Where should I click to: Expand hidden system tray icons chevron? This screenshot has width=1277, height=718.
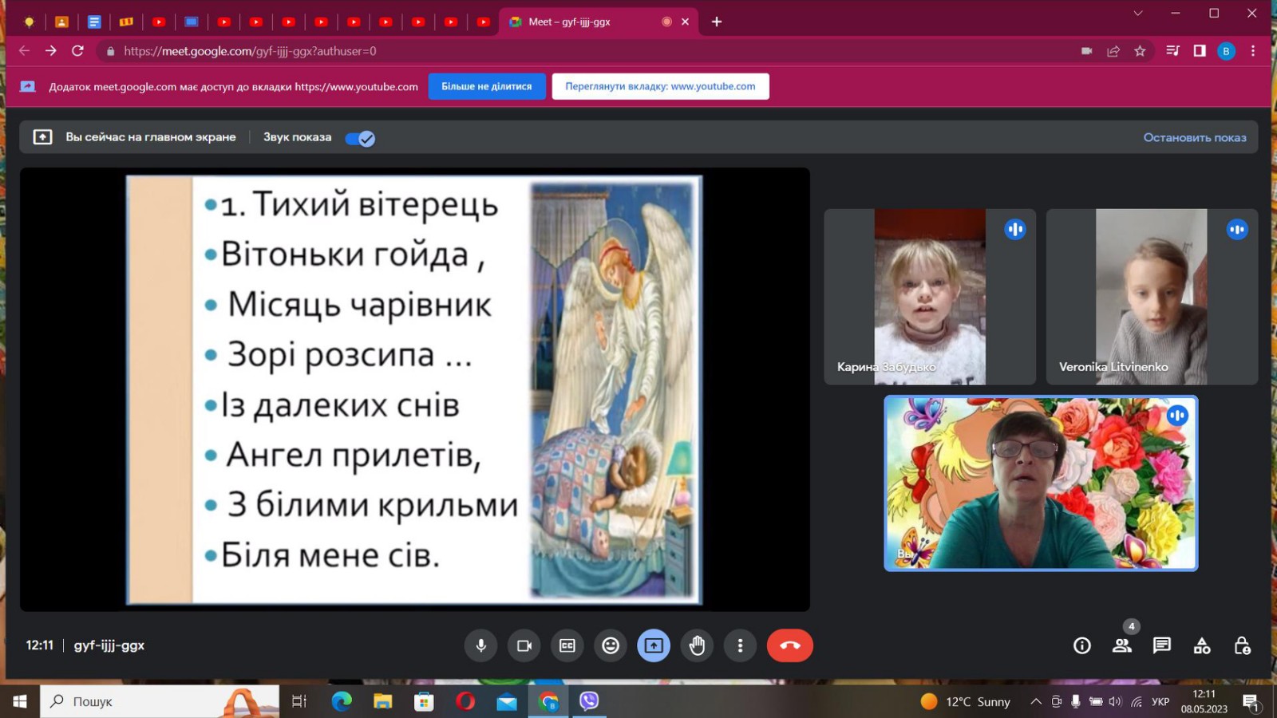(x=1036, y=701)
